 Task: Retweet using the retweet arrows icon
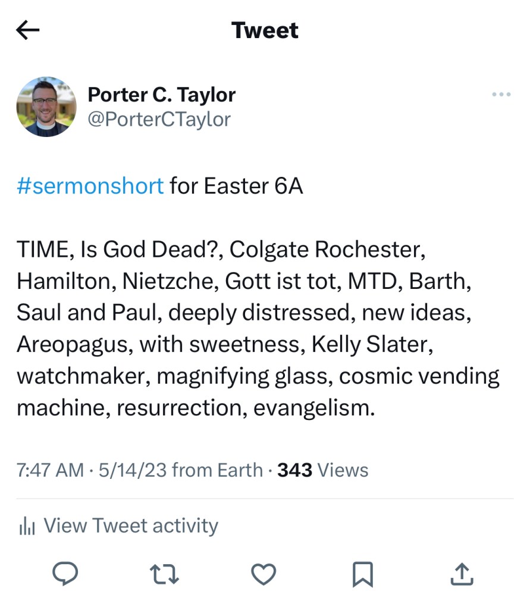164,574
